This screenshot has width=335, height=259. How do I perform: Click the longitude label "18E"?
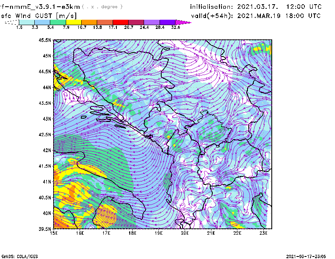click(x=132, y=233)
